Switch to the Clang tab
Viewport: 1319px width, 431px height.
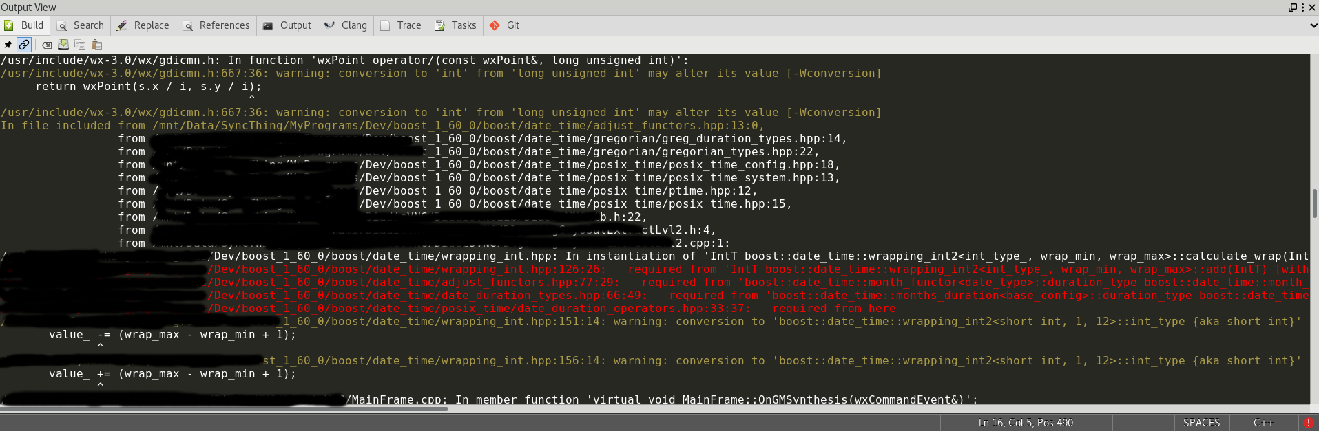(x=346, y=25)
